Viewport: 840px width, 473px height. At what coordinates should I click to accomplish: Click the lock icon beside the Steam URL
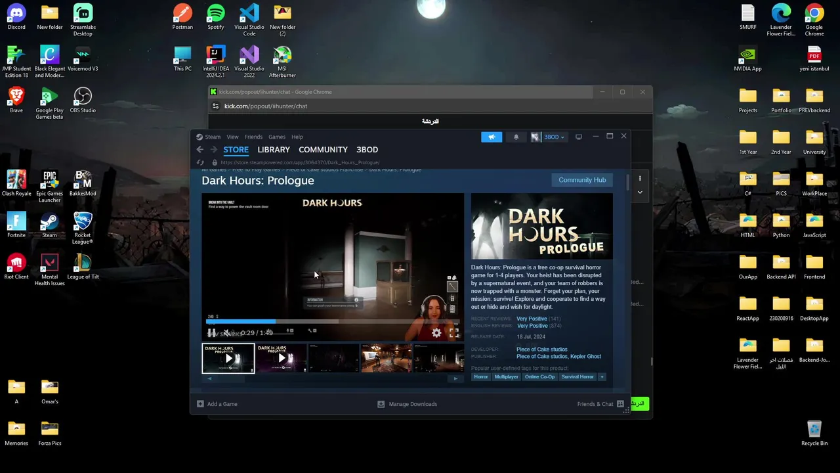[215, 162]
